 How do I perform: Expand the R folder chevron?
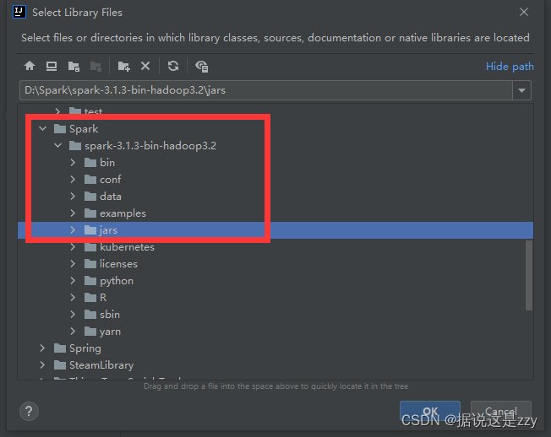click(x=73, y=298)
